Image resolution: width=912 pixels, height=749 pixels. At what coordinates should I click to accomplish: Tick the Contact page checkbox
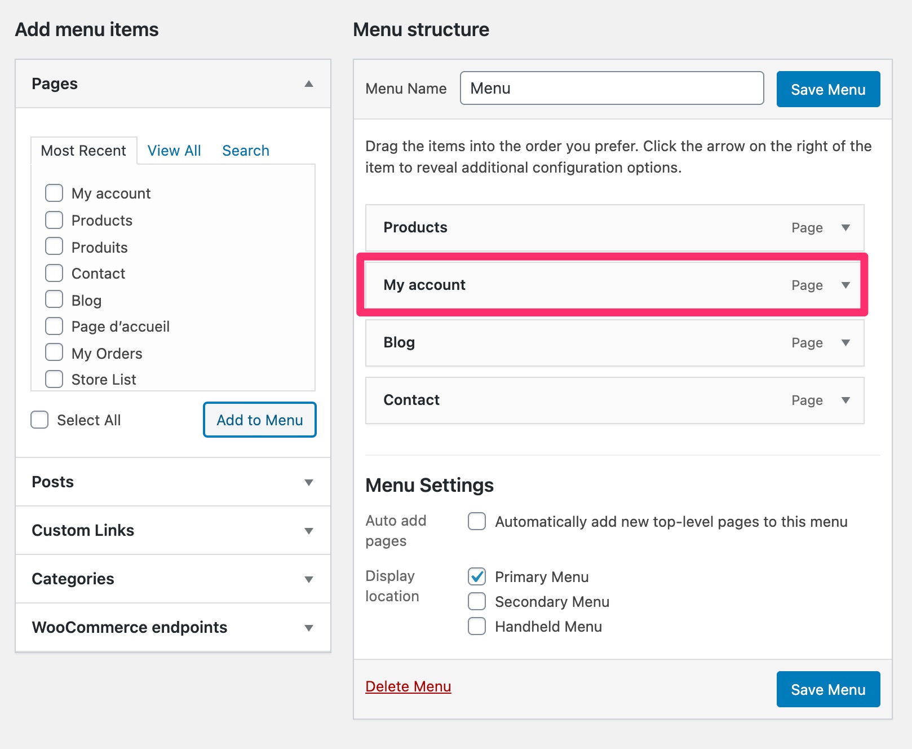[54, 273]
